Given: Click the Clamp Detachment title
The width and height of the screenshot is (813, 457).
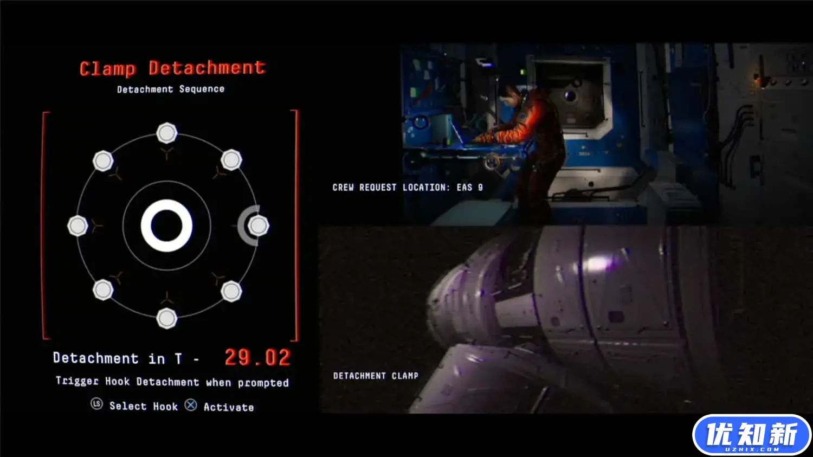Looking at the screenshot, I should [x=172, y=68].
